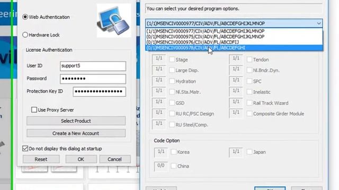This screenshot has width=339, height=190.
Task: Collapse the license selection dropdown arrow
Action: (319, 23)
